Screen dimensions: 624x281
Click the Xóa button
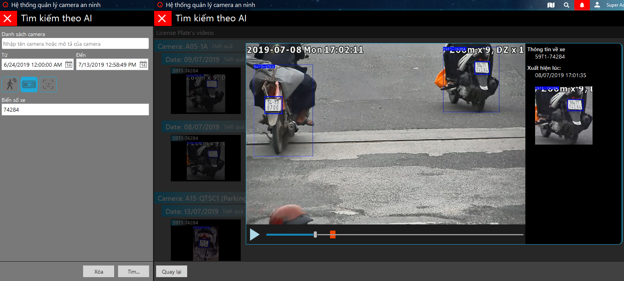coord(99,272)
